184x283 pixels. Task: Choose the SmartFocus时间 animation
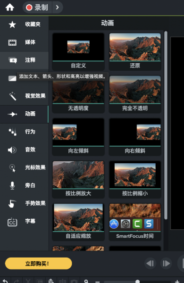[x=135, y=222]
